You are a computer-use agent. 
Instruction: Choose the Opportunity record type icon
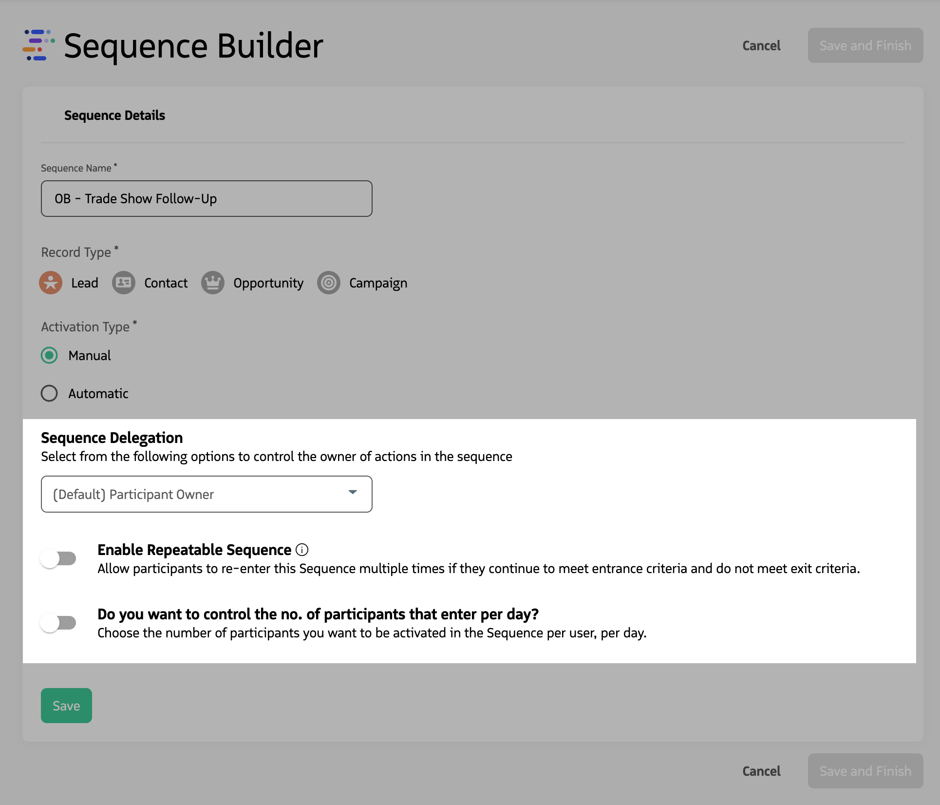click(213, 283)
